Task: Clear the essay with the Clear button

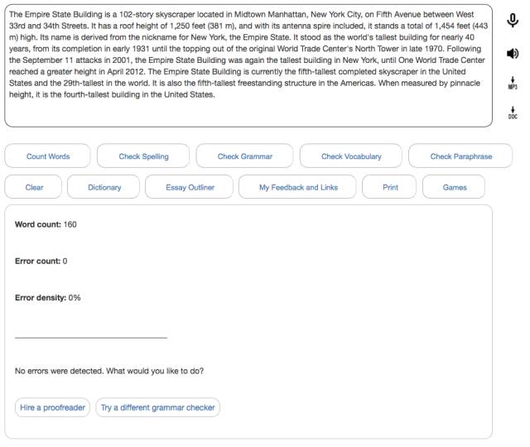Action: coord(34,187)
